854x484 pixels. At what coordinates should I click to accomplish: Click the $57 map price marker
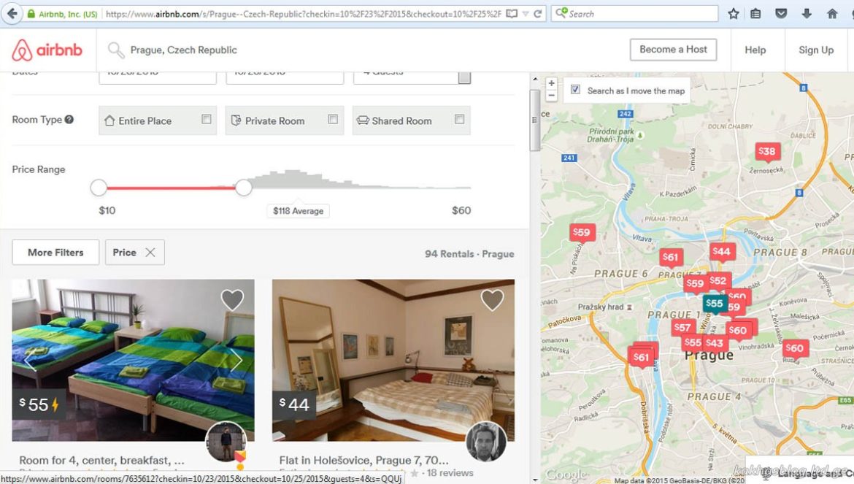point(682,327)
